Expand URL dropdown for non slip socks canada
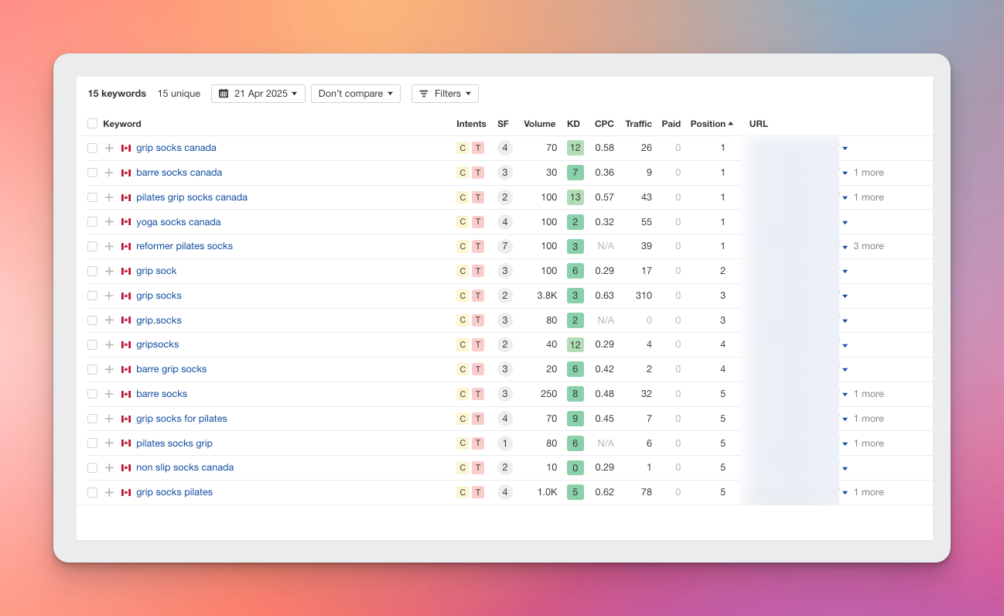This screenshot has width=1004, height=616. tap(845, 468)
